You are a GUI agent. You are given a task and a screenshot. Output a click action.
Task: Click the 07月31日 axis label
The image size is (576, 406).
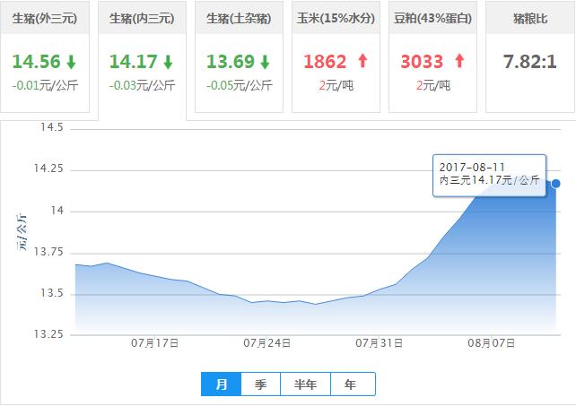(x=380, y=343)
